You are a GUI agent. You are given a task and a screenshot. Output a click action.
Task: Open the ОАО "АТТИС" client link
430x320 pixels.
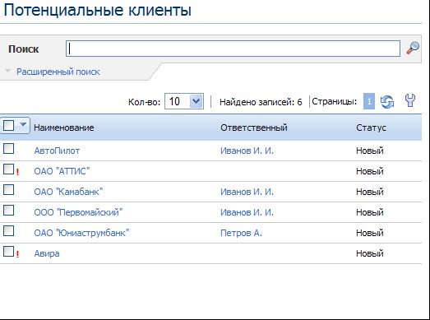pos(62,171)
